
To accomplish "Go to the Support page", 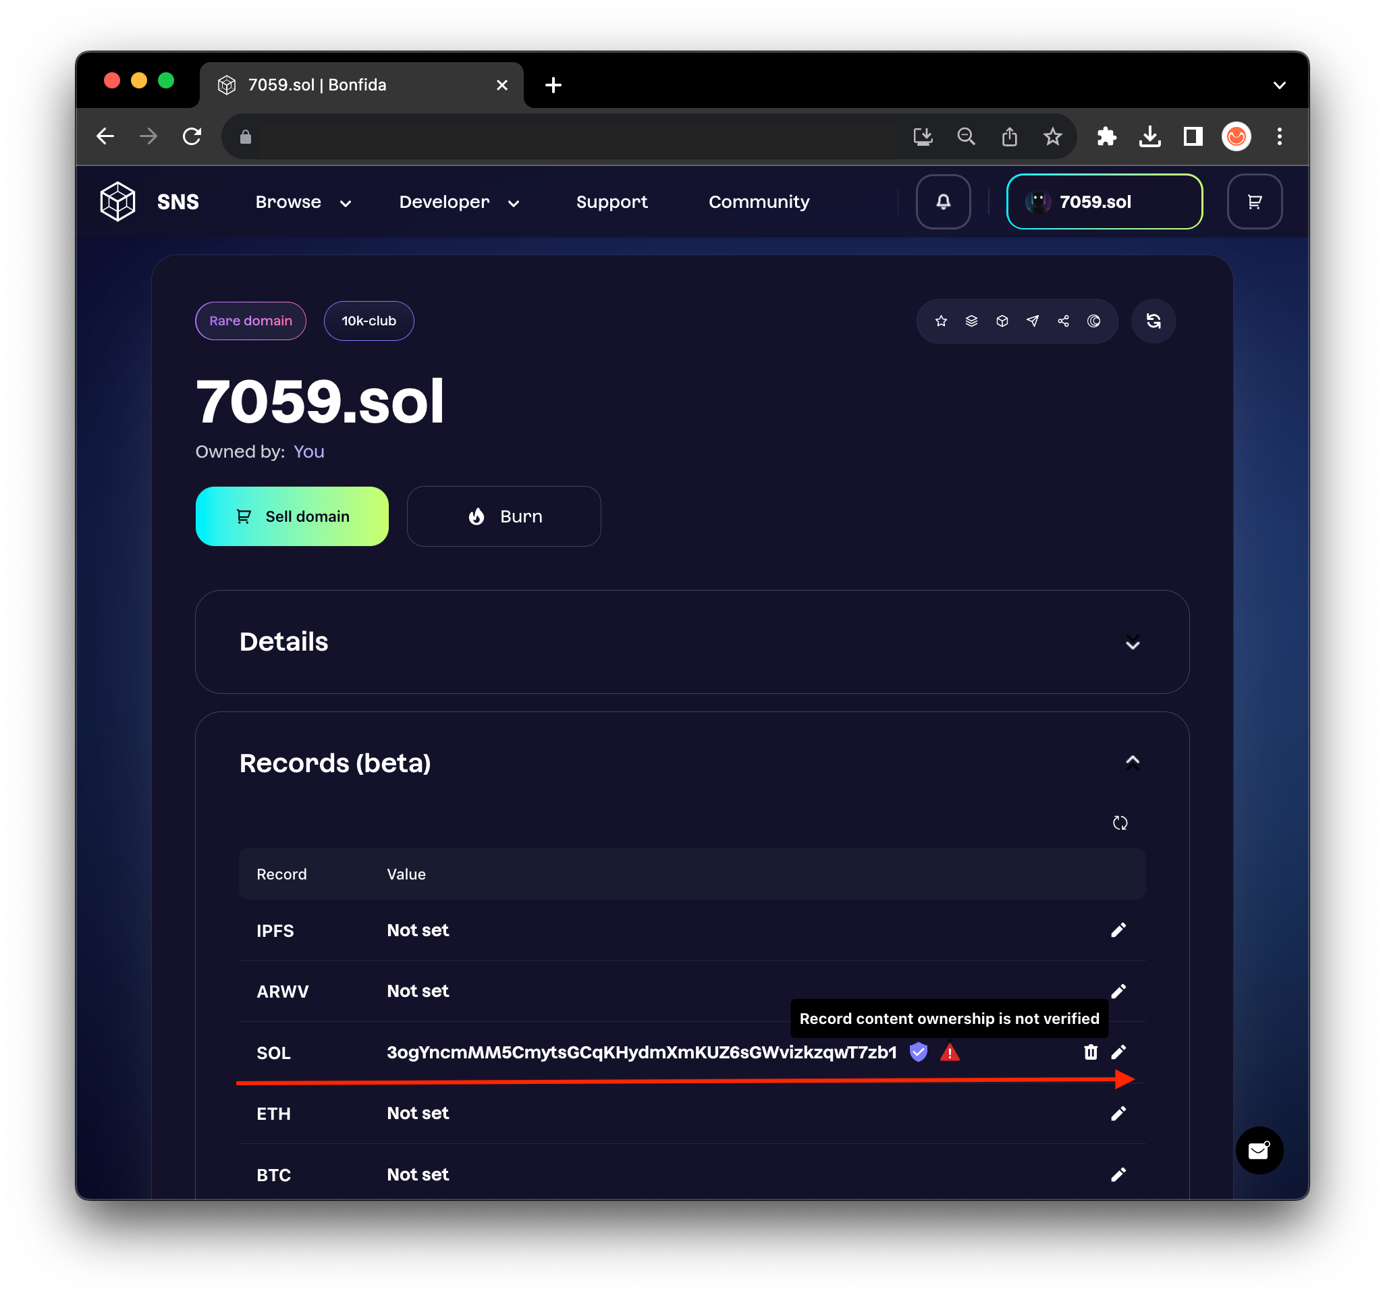I will [611, 202].
